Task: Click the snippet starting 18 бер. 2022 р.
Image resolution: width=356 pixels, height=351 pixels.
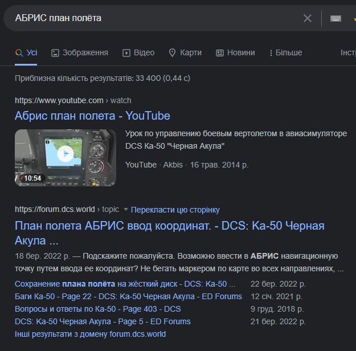Action: click(179, 262)
